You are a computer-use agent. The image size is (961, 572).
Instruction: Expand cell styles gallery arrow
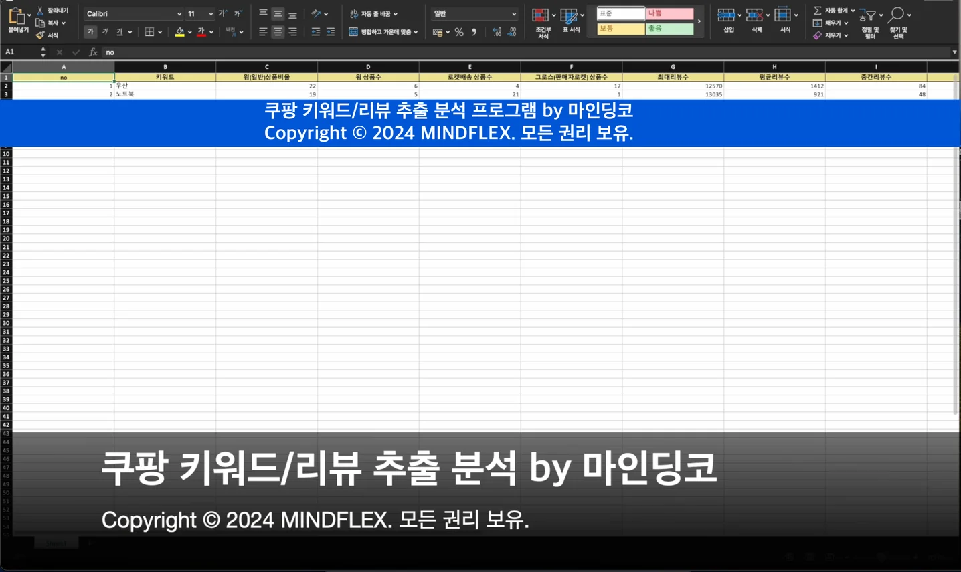tap(699, 21)
